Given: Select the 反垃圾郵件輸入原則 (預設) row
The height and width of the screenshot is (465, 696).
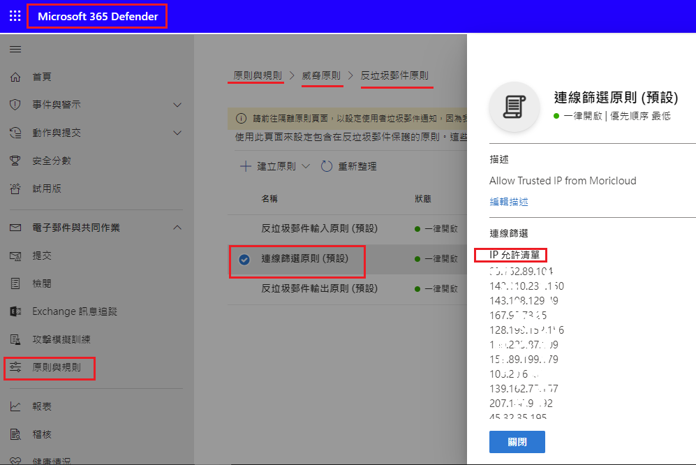Looking at the screenshot, I should [x=347, y=229].
